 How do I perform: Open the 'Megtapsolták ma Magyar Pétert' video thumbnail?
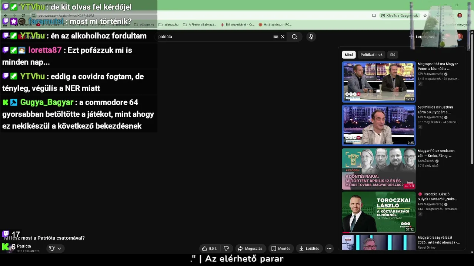click(378, 82)
